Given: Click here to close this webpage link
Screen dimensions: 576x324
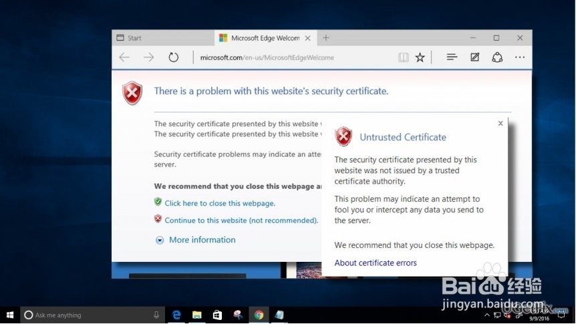Looking at the screenshot, I should (x=220, y=203).
